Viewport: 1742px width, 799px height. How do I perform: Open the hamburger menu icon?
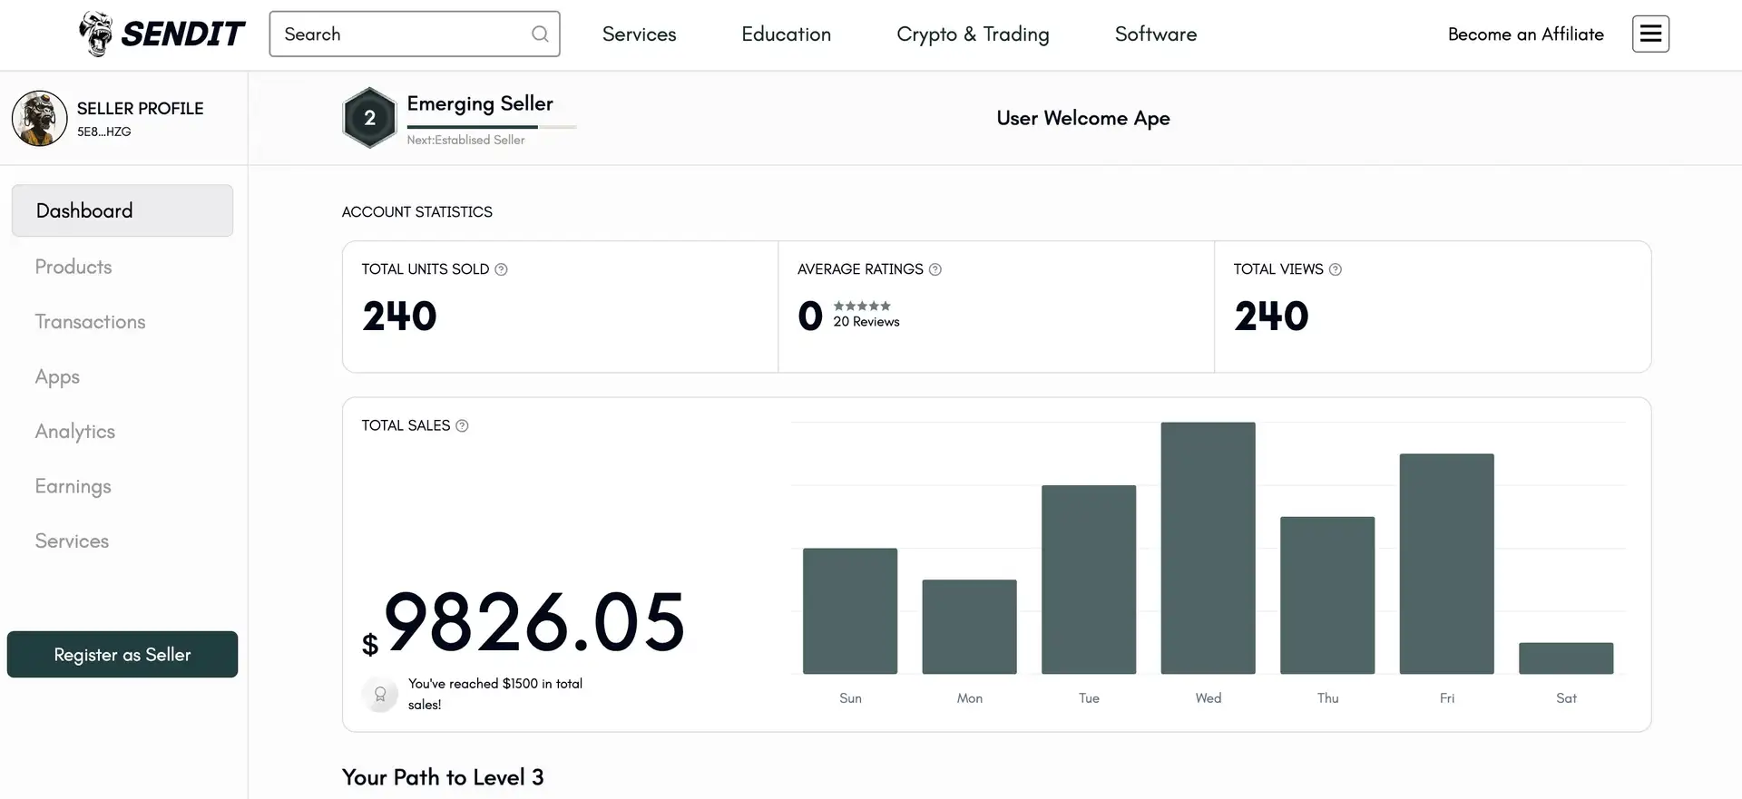coord(1650,34)
